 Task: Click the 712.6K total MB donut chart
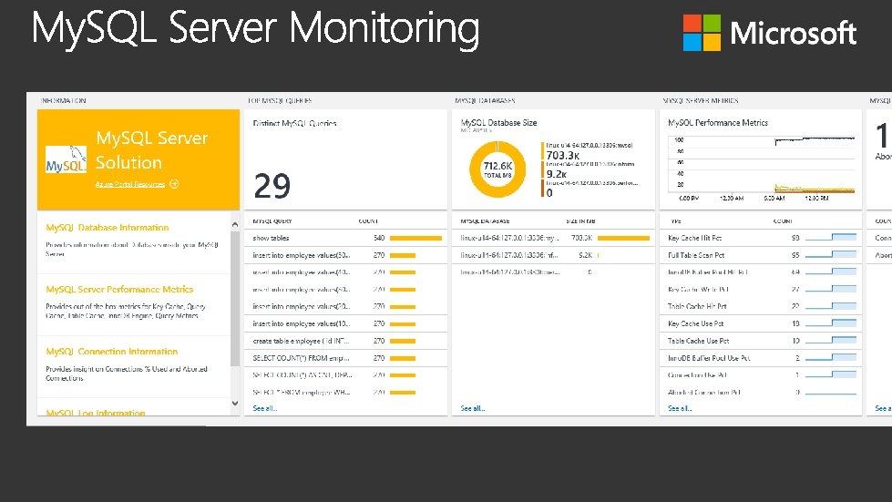tap(497, 169)
